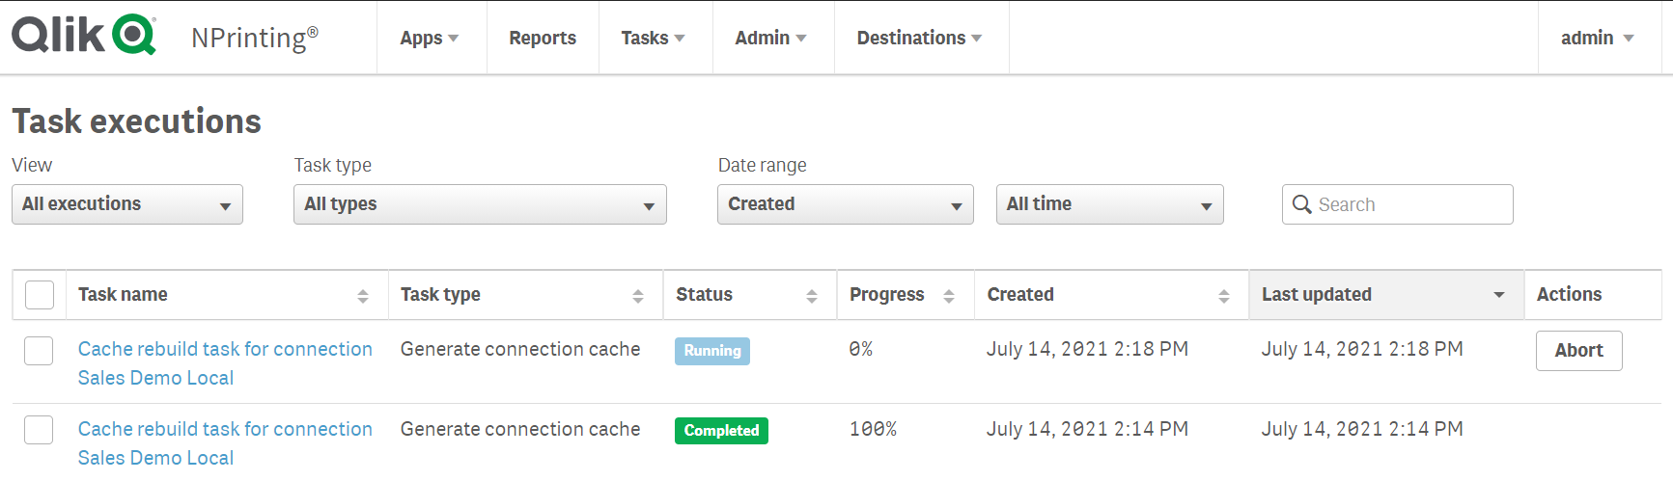1673x481 pixels.
Task: Select the Completed task row checkbox
Action: (39, 430)
